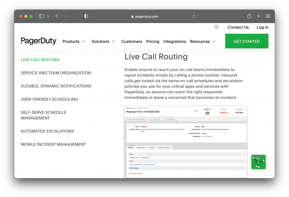This screenshot has height=197, width=289.
Task: Switch to Similar Incidents tab in incident screenshot
Action: pos(165,148)
